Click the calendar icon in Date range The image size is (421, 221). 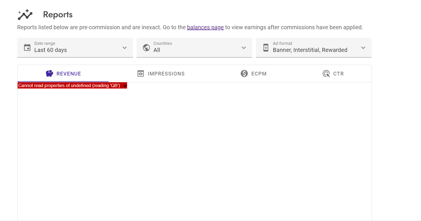27,47
